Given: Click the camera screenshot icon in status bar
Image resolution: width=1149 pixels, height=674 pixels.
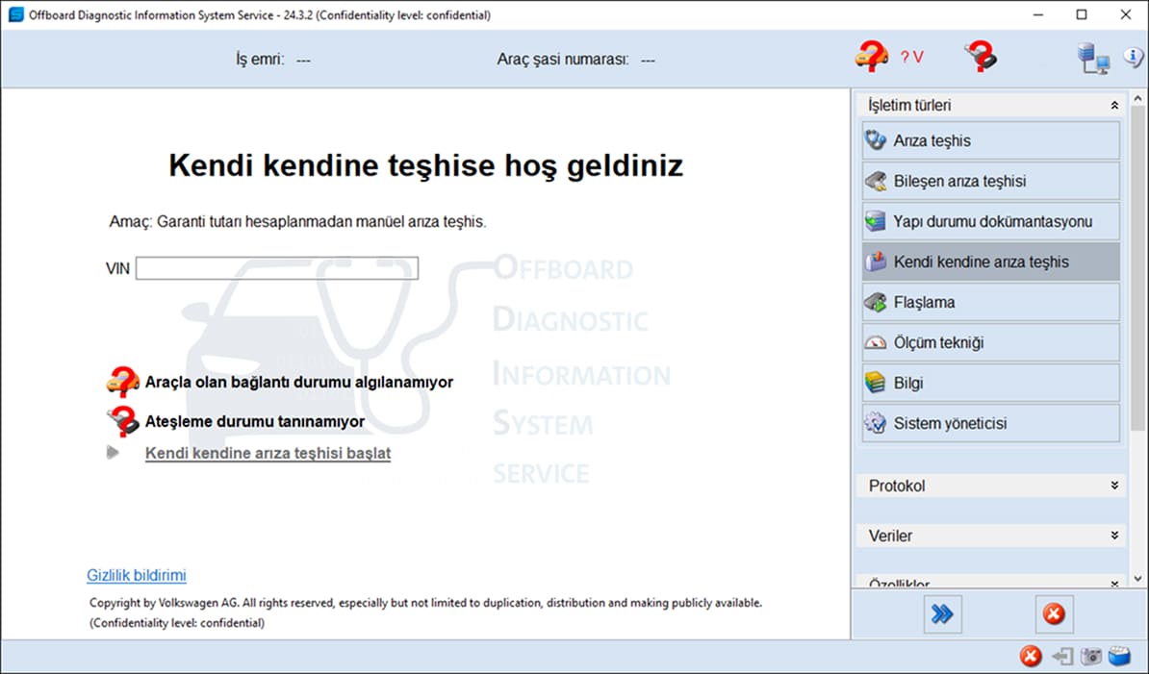Looking at the screenshot, I should coord(1091,657).
